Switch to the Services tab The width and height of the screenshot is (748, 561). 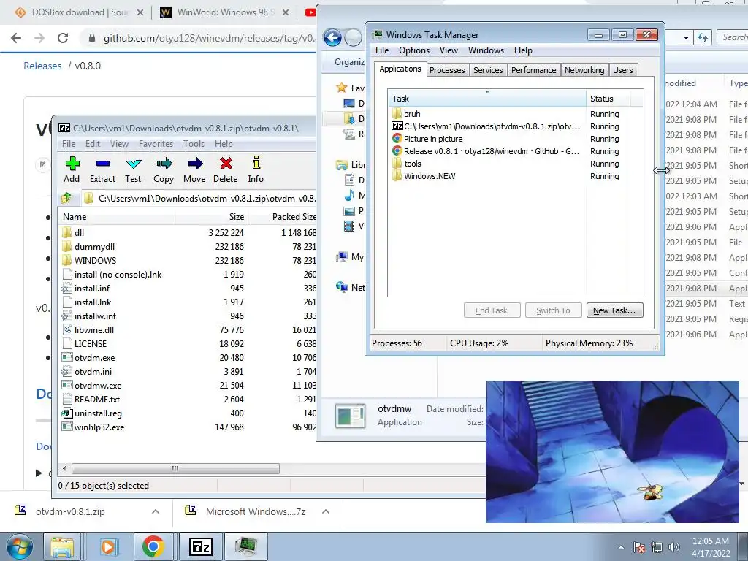[488, 70]
